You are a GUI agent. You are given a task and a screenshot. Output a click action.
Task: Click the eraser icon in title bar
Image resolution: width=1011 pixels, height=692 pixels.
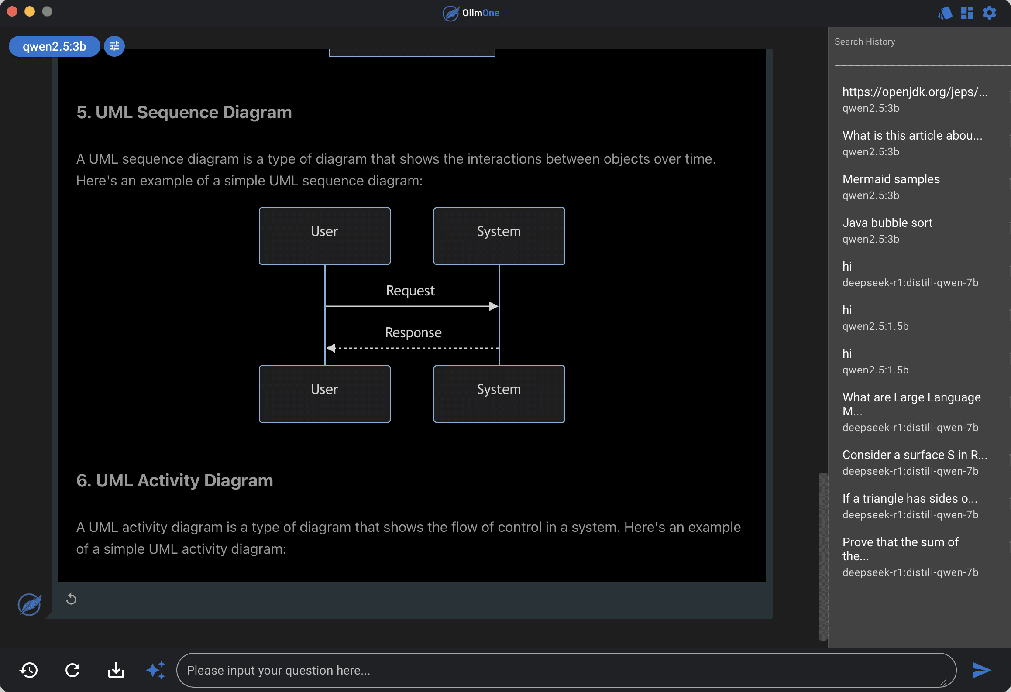click(945, 13)
